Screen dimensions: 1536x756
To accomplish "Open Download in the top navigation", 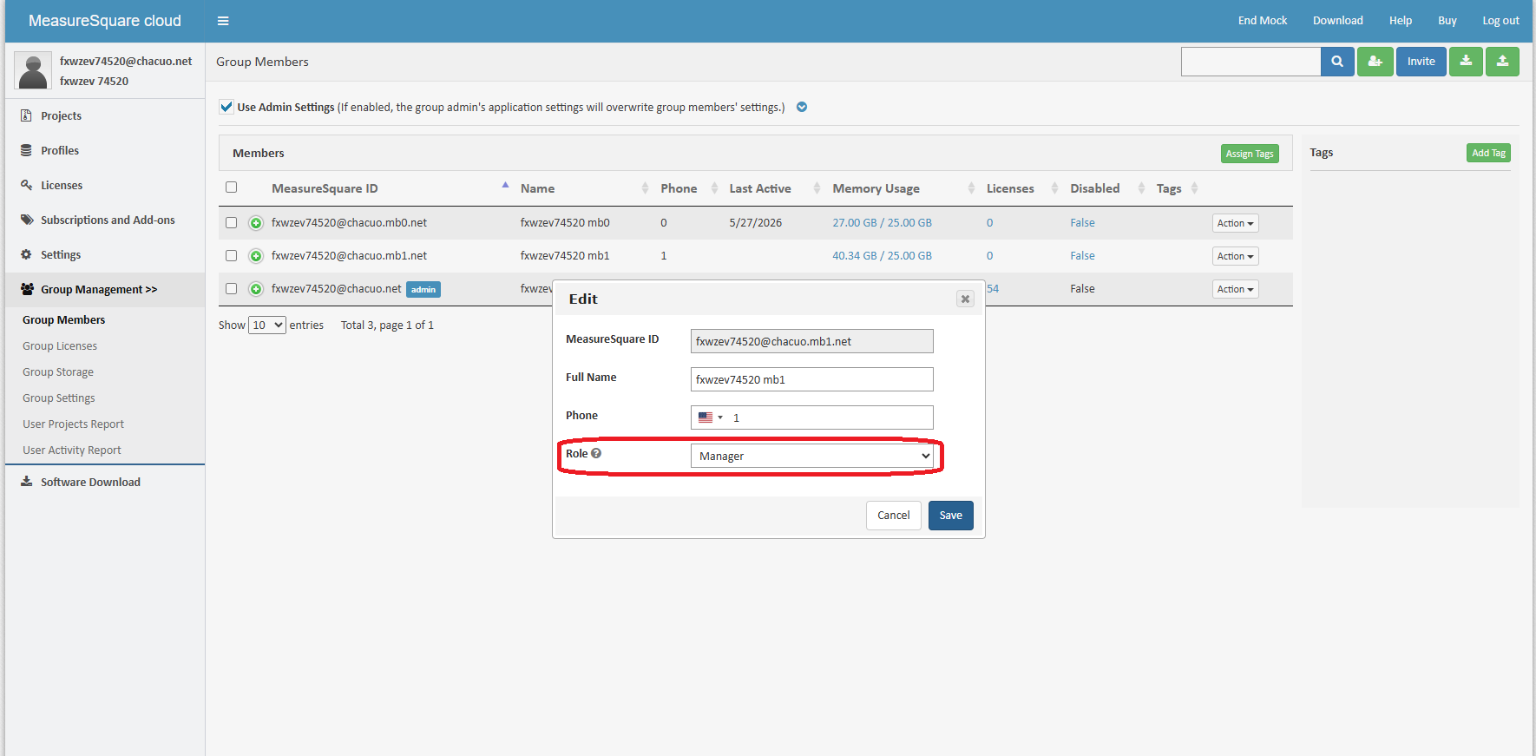I will click(x=1337, y=21).
